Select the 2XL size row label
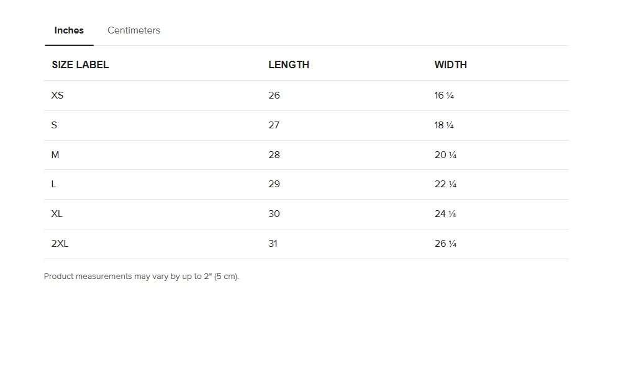621x372 pixels. pyautogui.click(x=60, y=244)
